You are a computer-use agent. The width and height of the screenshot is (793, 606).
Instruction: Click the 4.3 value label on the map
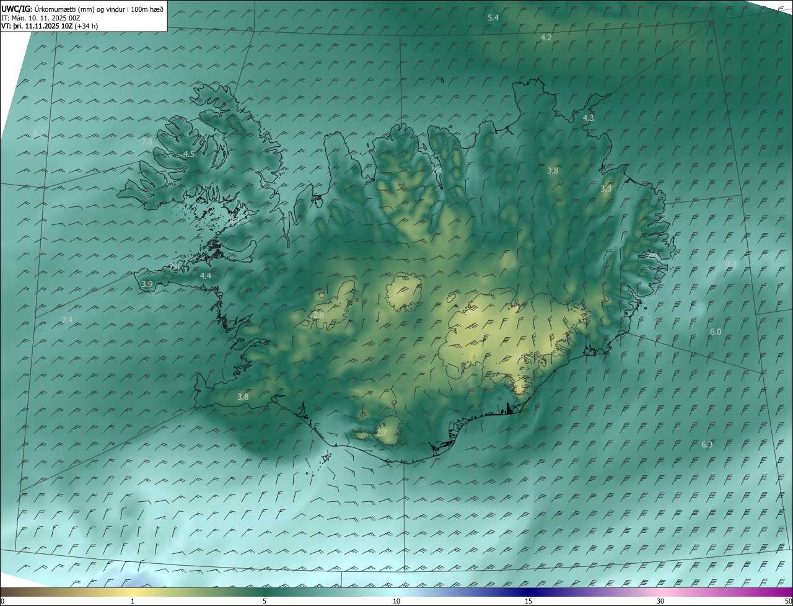(x=589, y=118)
